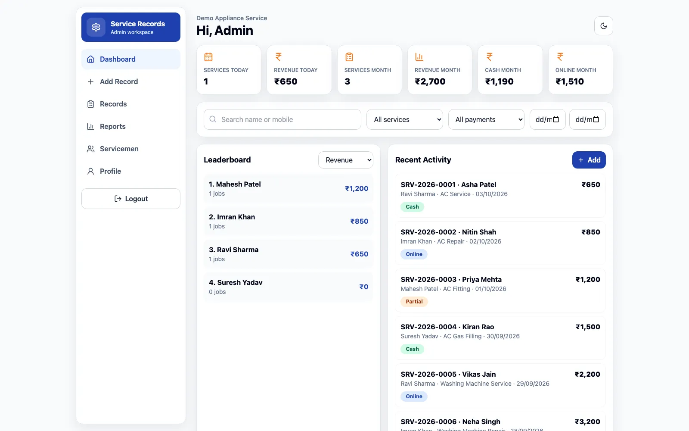Open the Servicemen menu item

pyautogui.click(x=131, y=149)
